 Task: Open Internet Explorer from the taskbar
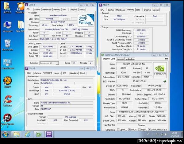28,134
